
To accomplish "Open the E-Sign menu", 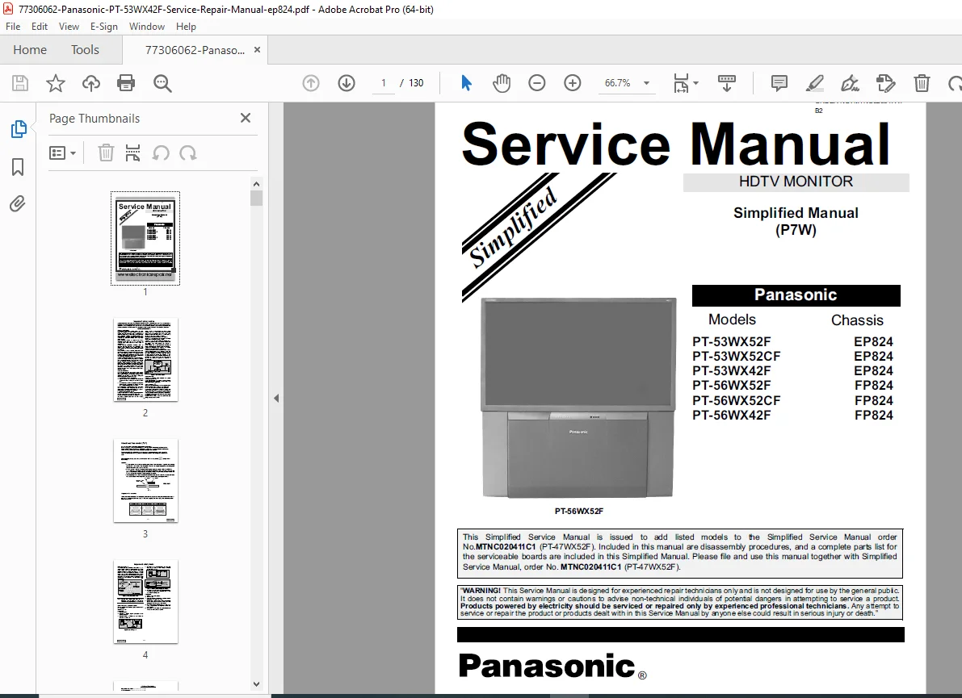I will pos(103,27).
